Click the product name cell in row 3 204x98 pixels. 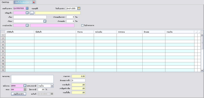(x=55, y=41)
